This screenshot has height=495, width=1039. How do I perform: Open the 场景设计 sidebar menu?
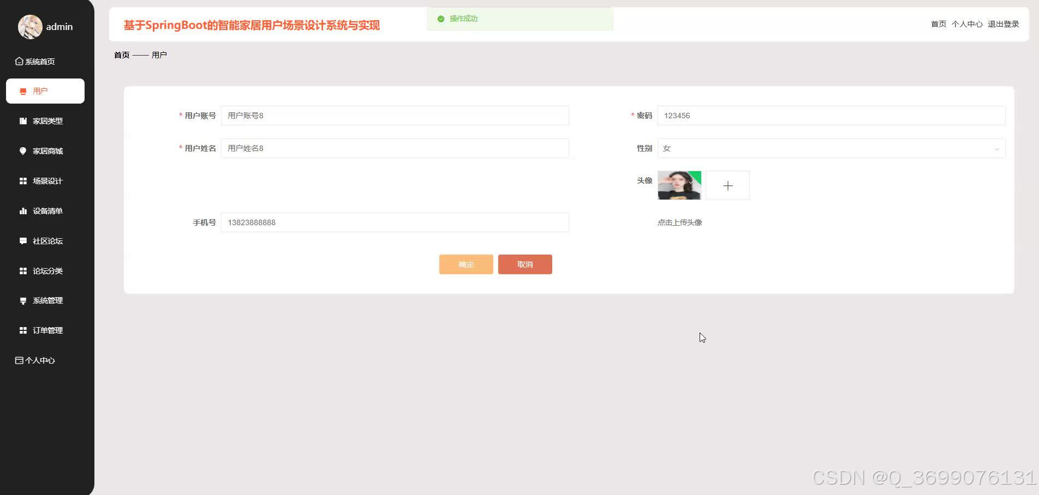[45, 181]
